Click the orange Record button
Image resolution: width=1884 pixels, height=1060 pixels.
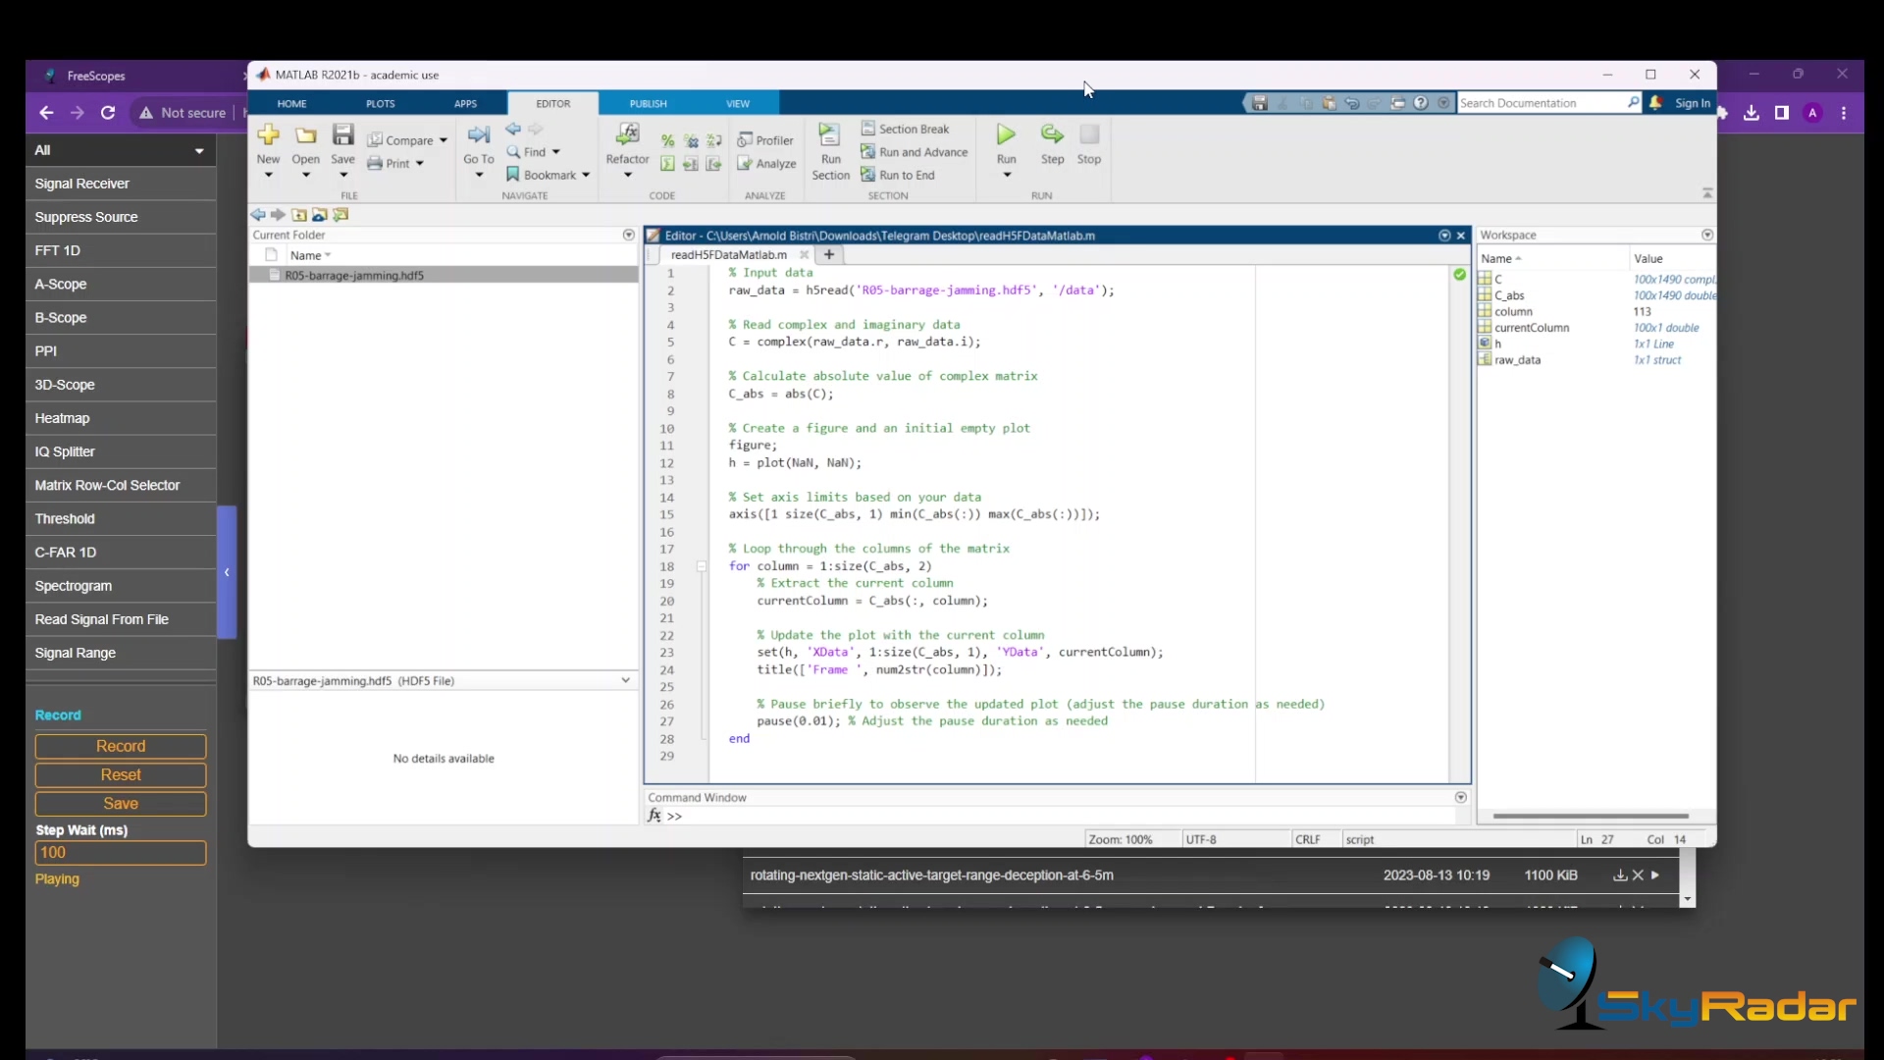121,746
